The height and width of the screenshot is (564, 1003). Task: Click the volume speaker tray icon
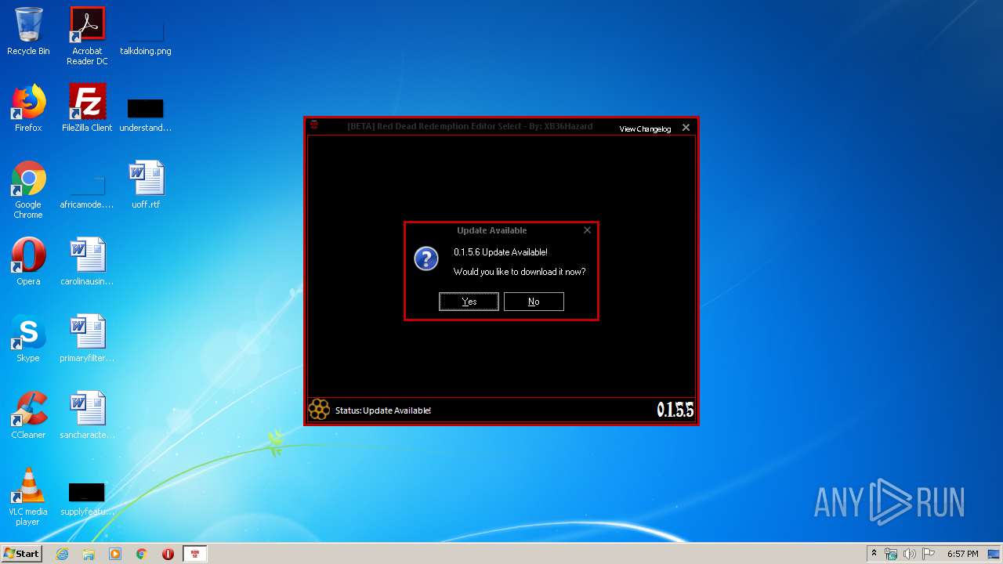[910, 554]
